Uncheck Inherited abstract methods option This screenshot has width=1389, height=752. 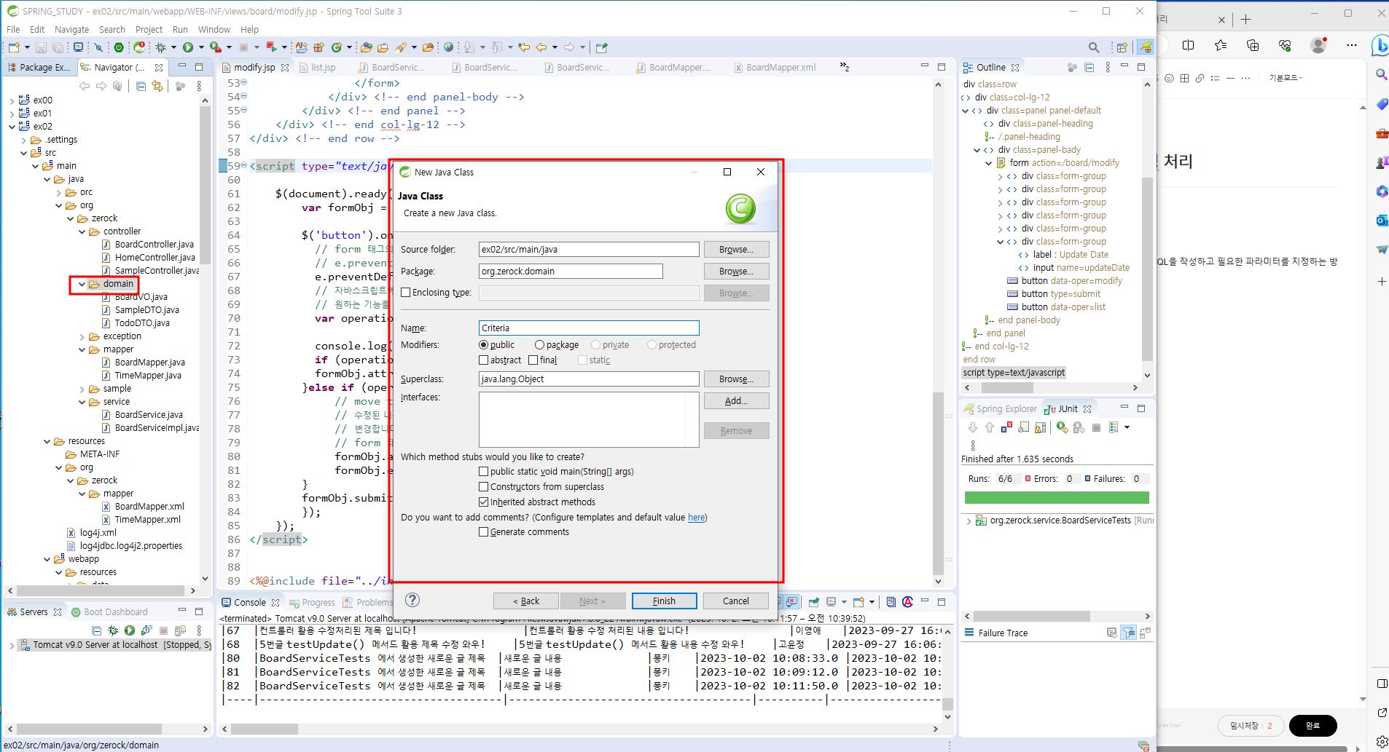483,502
